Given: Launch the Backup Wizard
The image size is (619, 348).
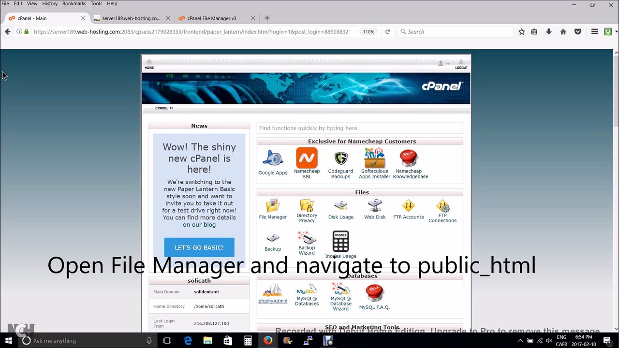Looking at the screenshot, I should [x=307, y=243].
